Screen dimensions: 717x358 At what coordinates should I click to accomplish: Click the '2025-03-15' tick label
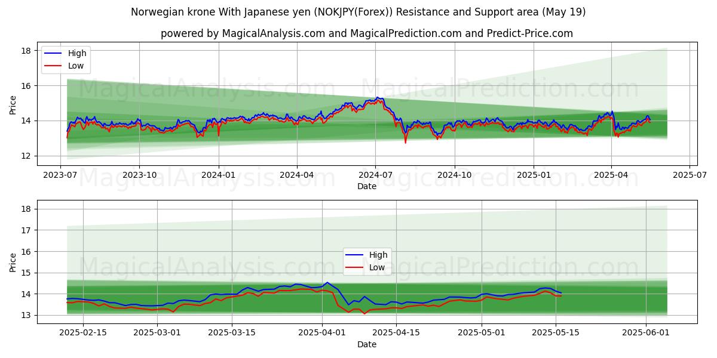coord(232,334)
